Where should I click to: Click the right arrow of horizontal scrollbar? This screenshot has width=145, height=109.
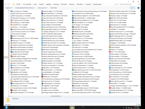[140, 96]
